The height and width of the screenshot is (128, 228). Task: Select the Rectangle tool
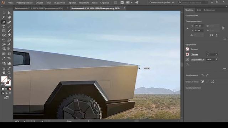tap(4, 31)
